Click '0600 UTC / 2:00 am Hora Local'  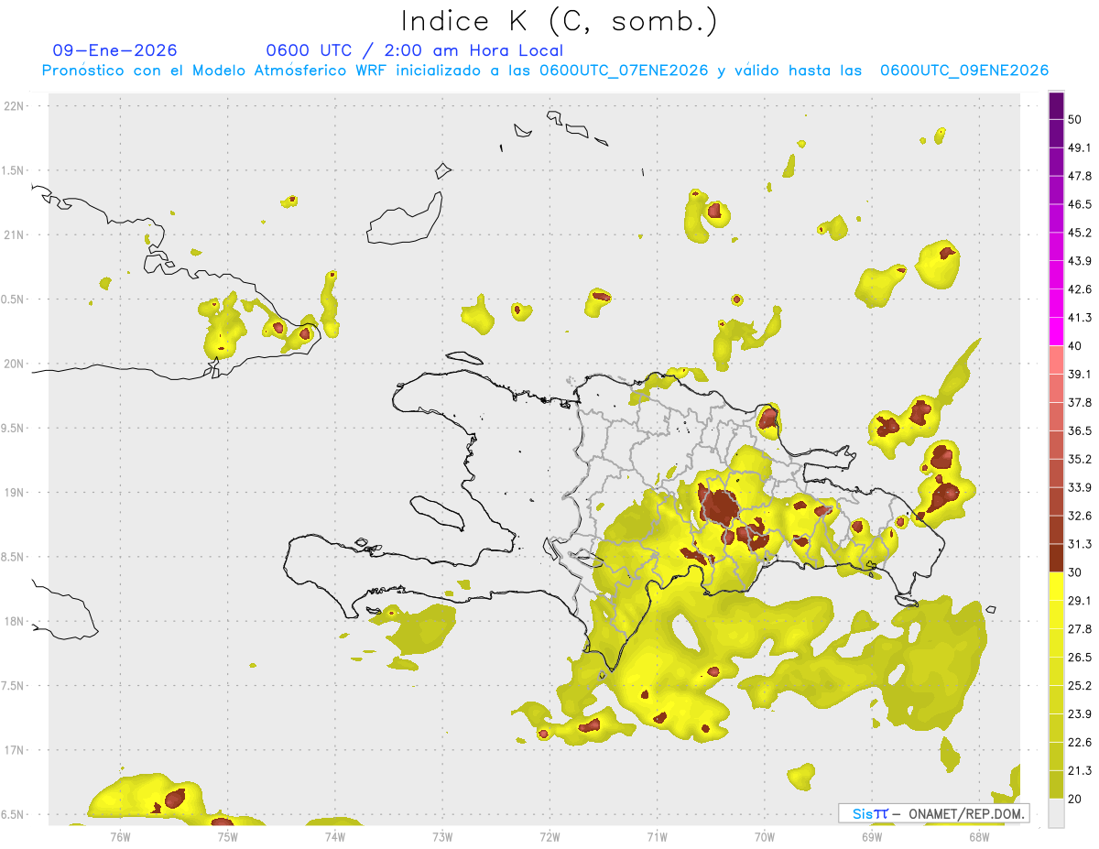coord(415,50)
